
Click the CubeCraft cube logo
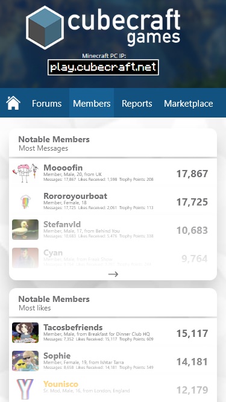click(45, 28)
